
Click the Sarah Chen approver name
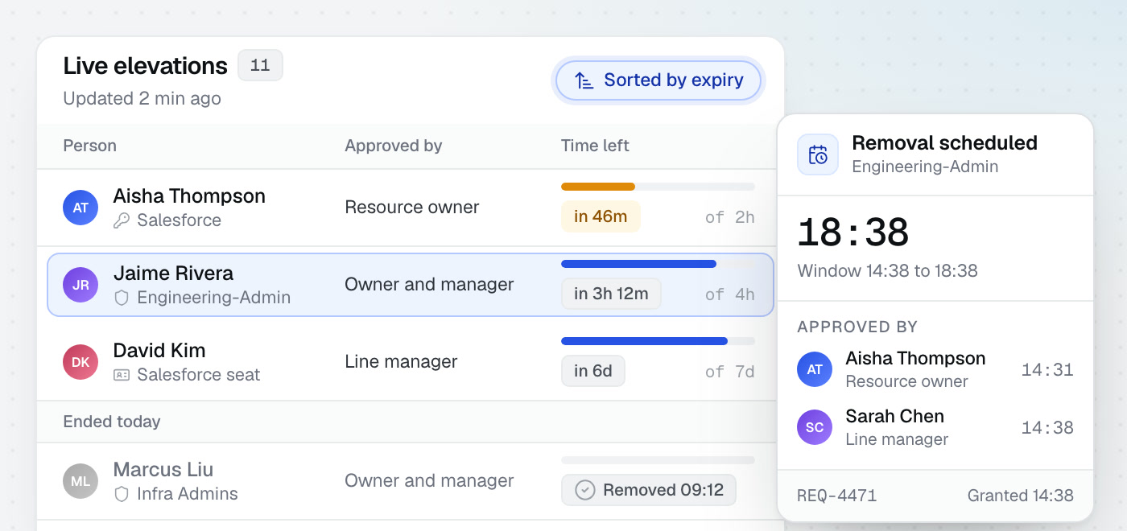(x=894, y=417)
